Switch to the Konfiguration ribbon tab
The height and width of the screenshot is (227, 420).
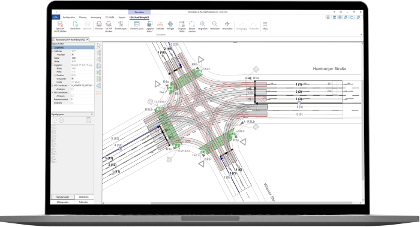pos(69,17)
